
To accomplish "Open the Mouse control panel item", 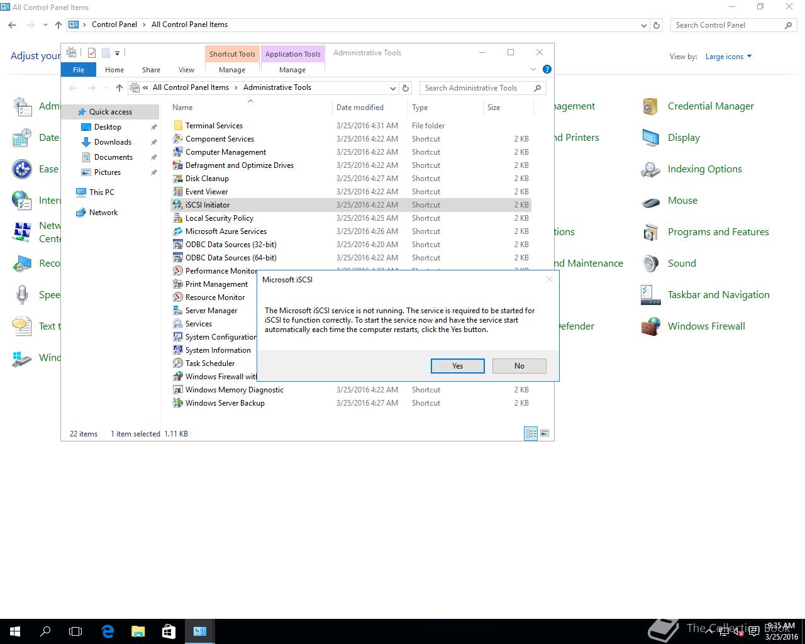I will pyautogui.click(x=682, y=201).
